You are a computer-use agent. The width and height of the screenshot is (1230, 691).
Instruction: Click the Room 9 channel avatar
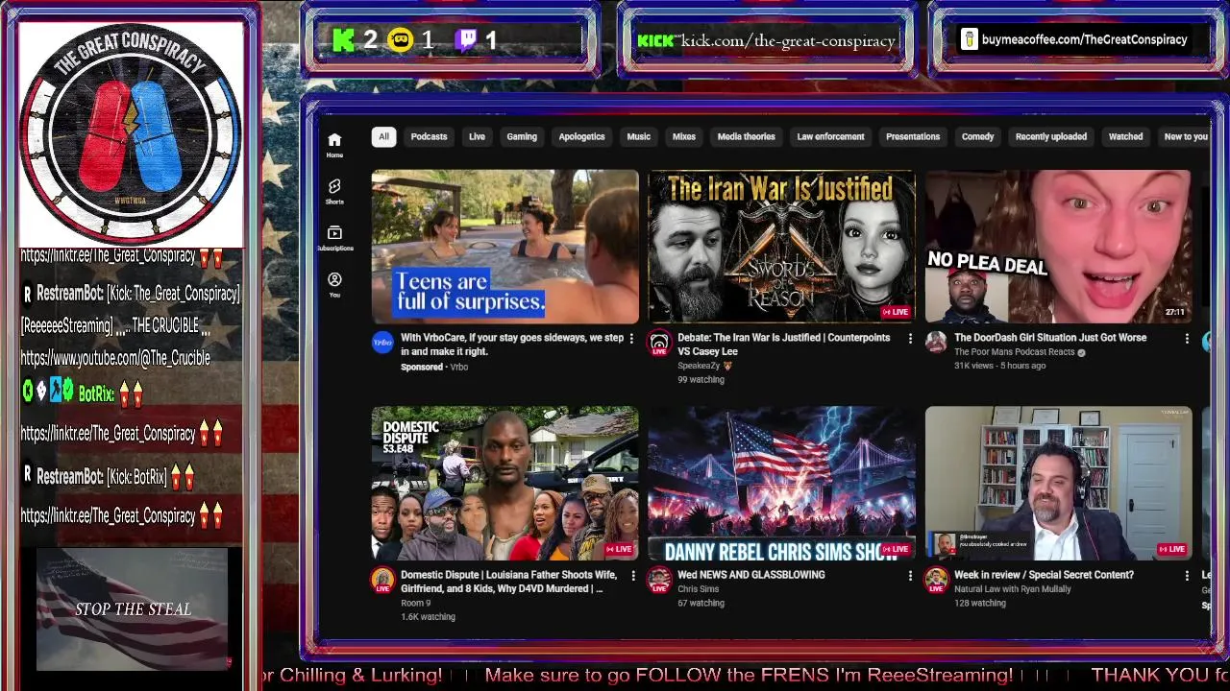(382, 580)
